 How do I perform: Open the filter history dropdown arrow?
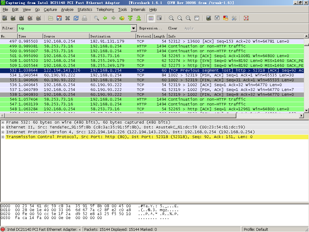click(x=134, y=28)
